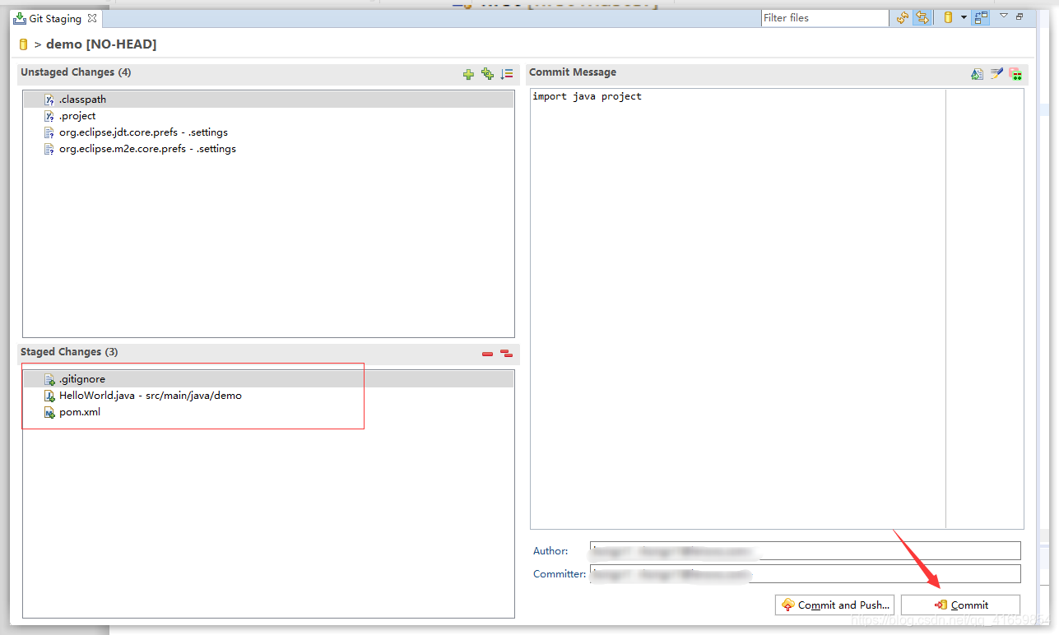Click the org.eclipse.jdt.core.prefs file icon

click(x=49, y=132)
